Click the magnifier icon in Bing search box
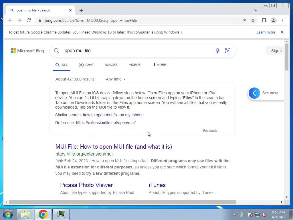The image size is (293, 220). (57, 51)
